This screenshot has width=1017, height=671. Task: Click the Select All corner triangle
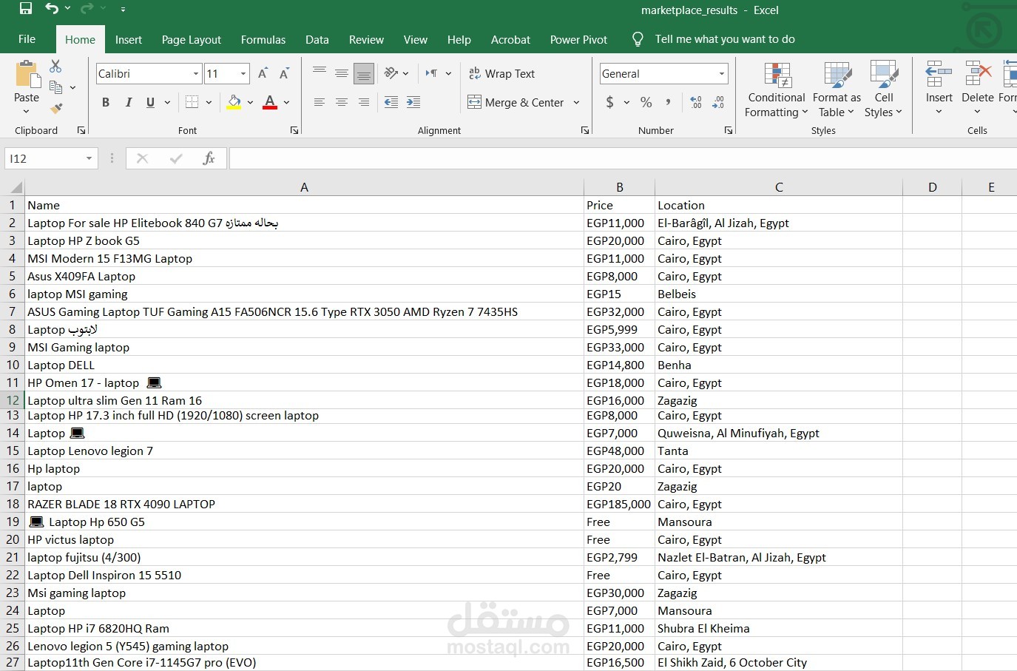(15, 187)
